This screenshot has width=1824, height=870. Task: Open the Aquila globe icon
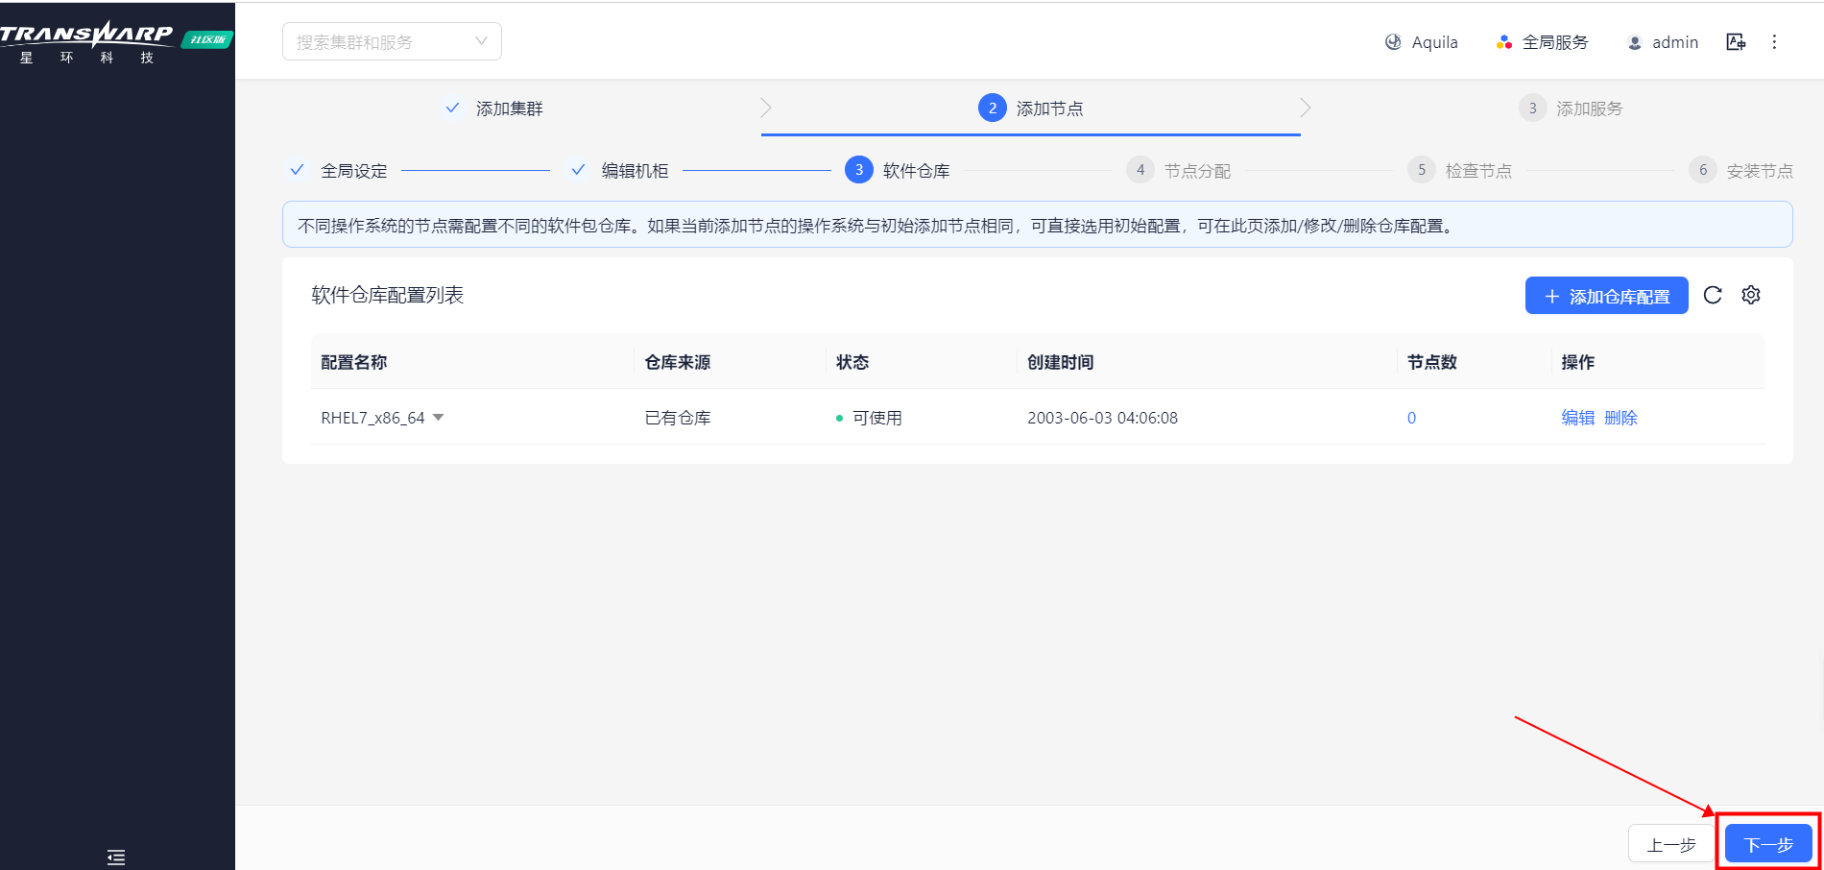(x=1393, y=42)
